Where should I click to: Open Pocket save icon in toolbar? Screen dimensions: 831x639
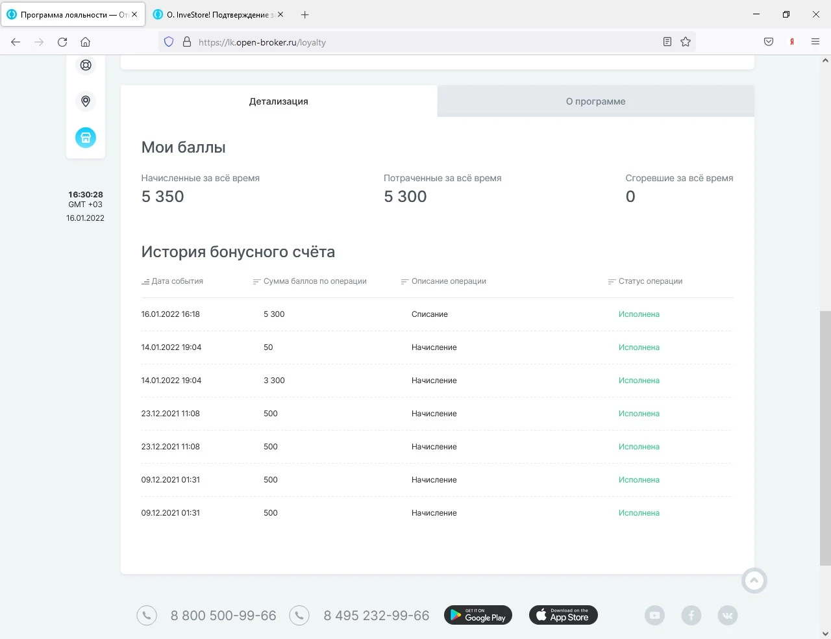pos(769,42)
